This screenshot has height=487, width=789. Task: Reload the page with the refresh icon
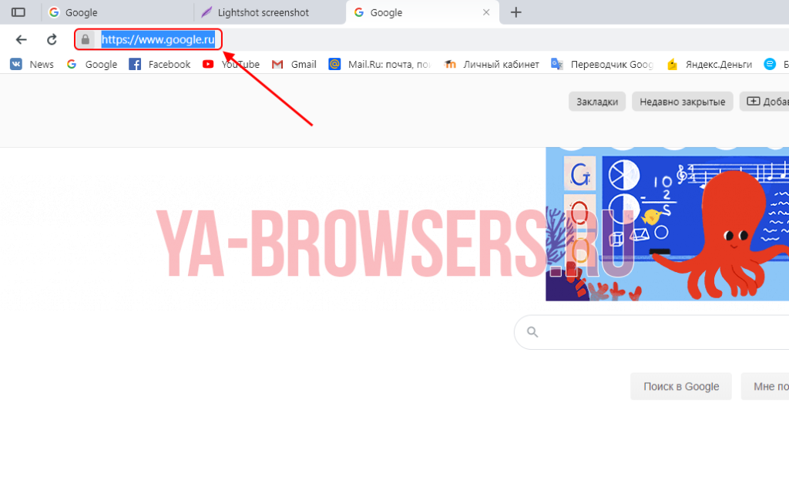[52, 39]
